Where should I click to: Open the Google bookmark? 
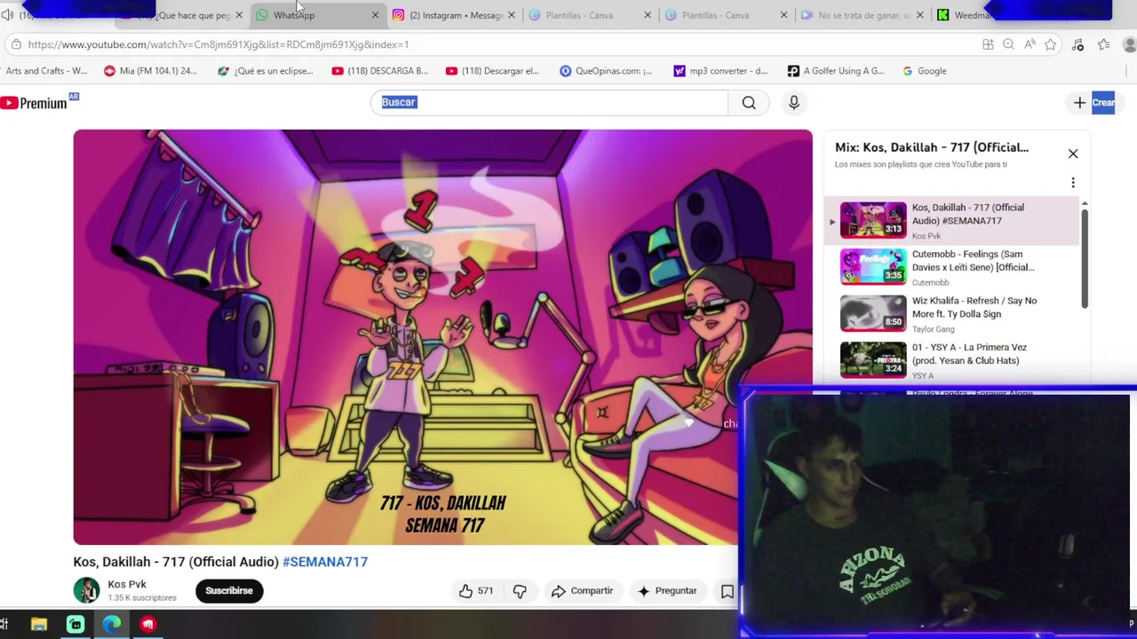(x=924, y=71)
